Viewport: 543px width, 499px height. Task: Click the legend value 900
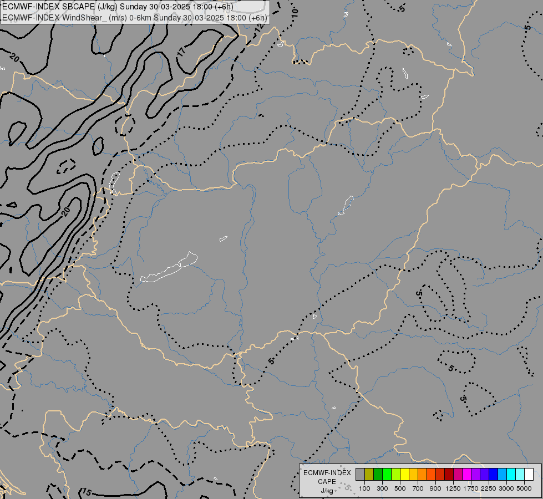[x=435, y=488]
